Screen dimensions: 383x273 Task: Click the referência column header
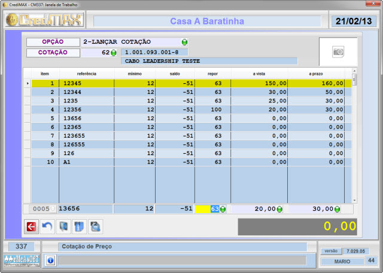coord(87,73)
